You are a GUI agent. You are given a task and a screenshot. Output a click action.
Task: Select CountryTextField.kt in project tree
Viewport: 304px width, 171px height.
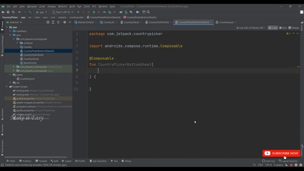click(33, 55)
